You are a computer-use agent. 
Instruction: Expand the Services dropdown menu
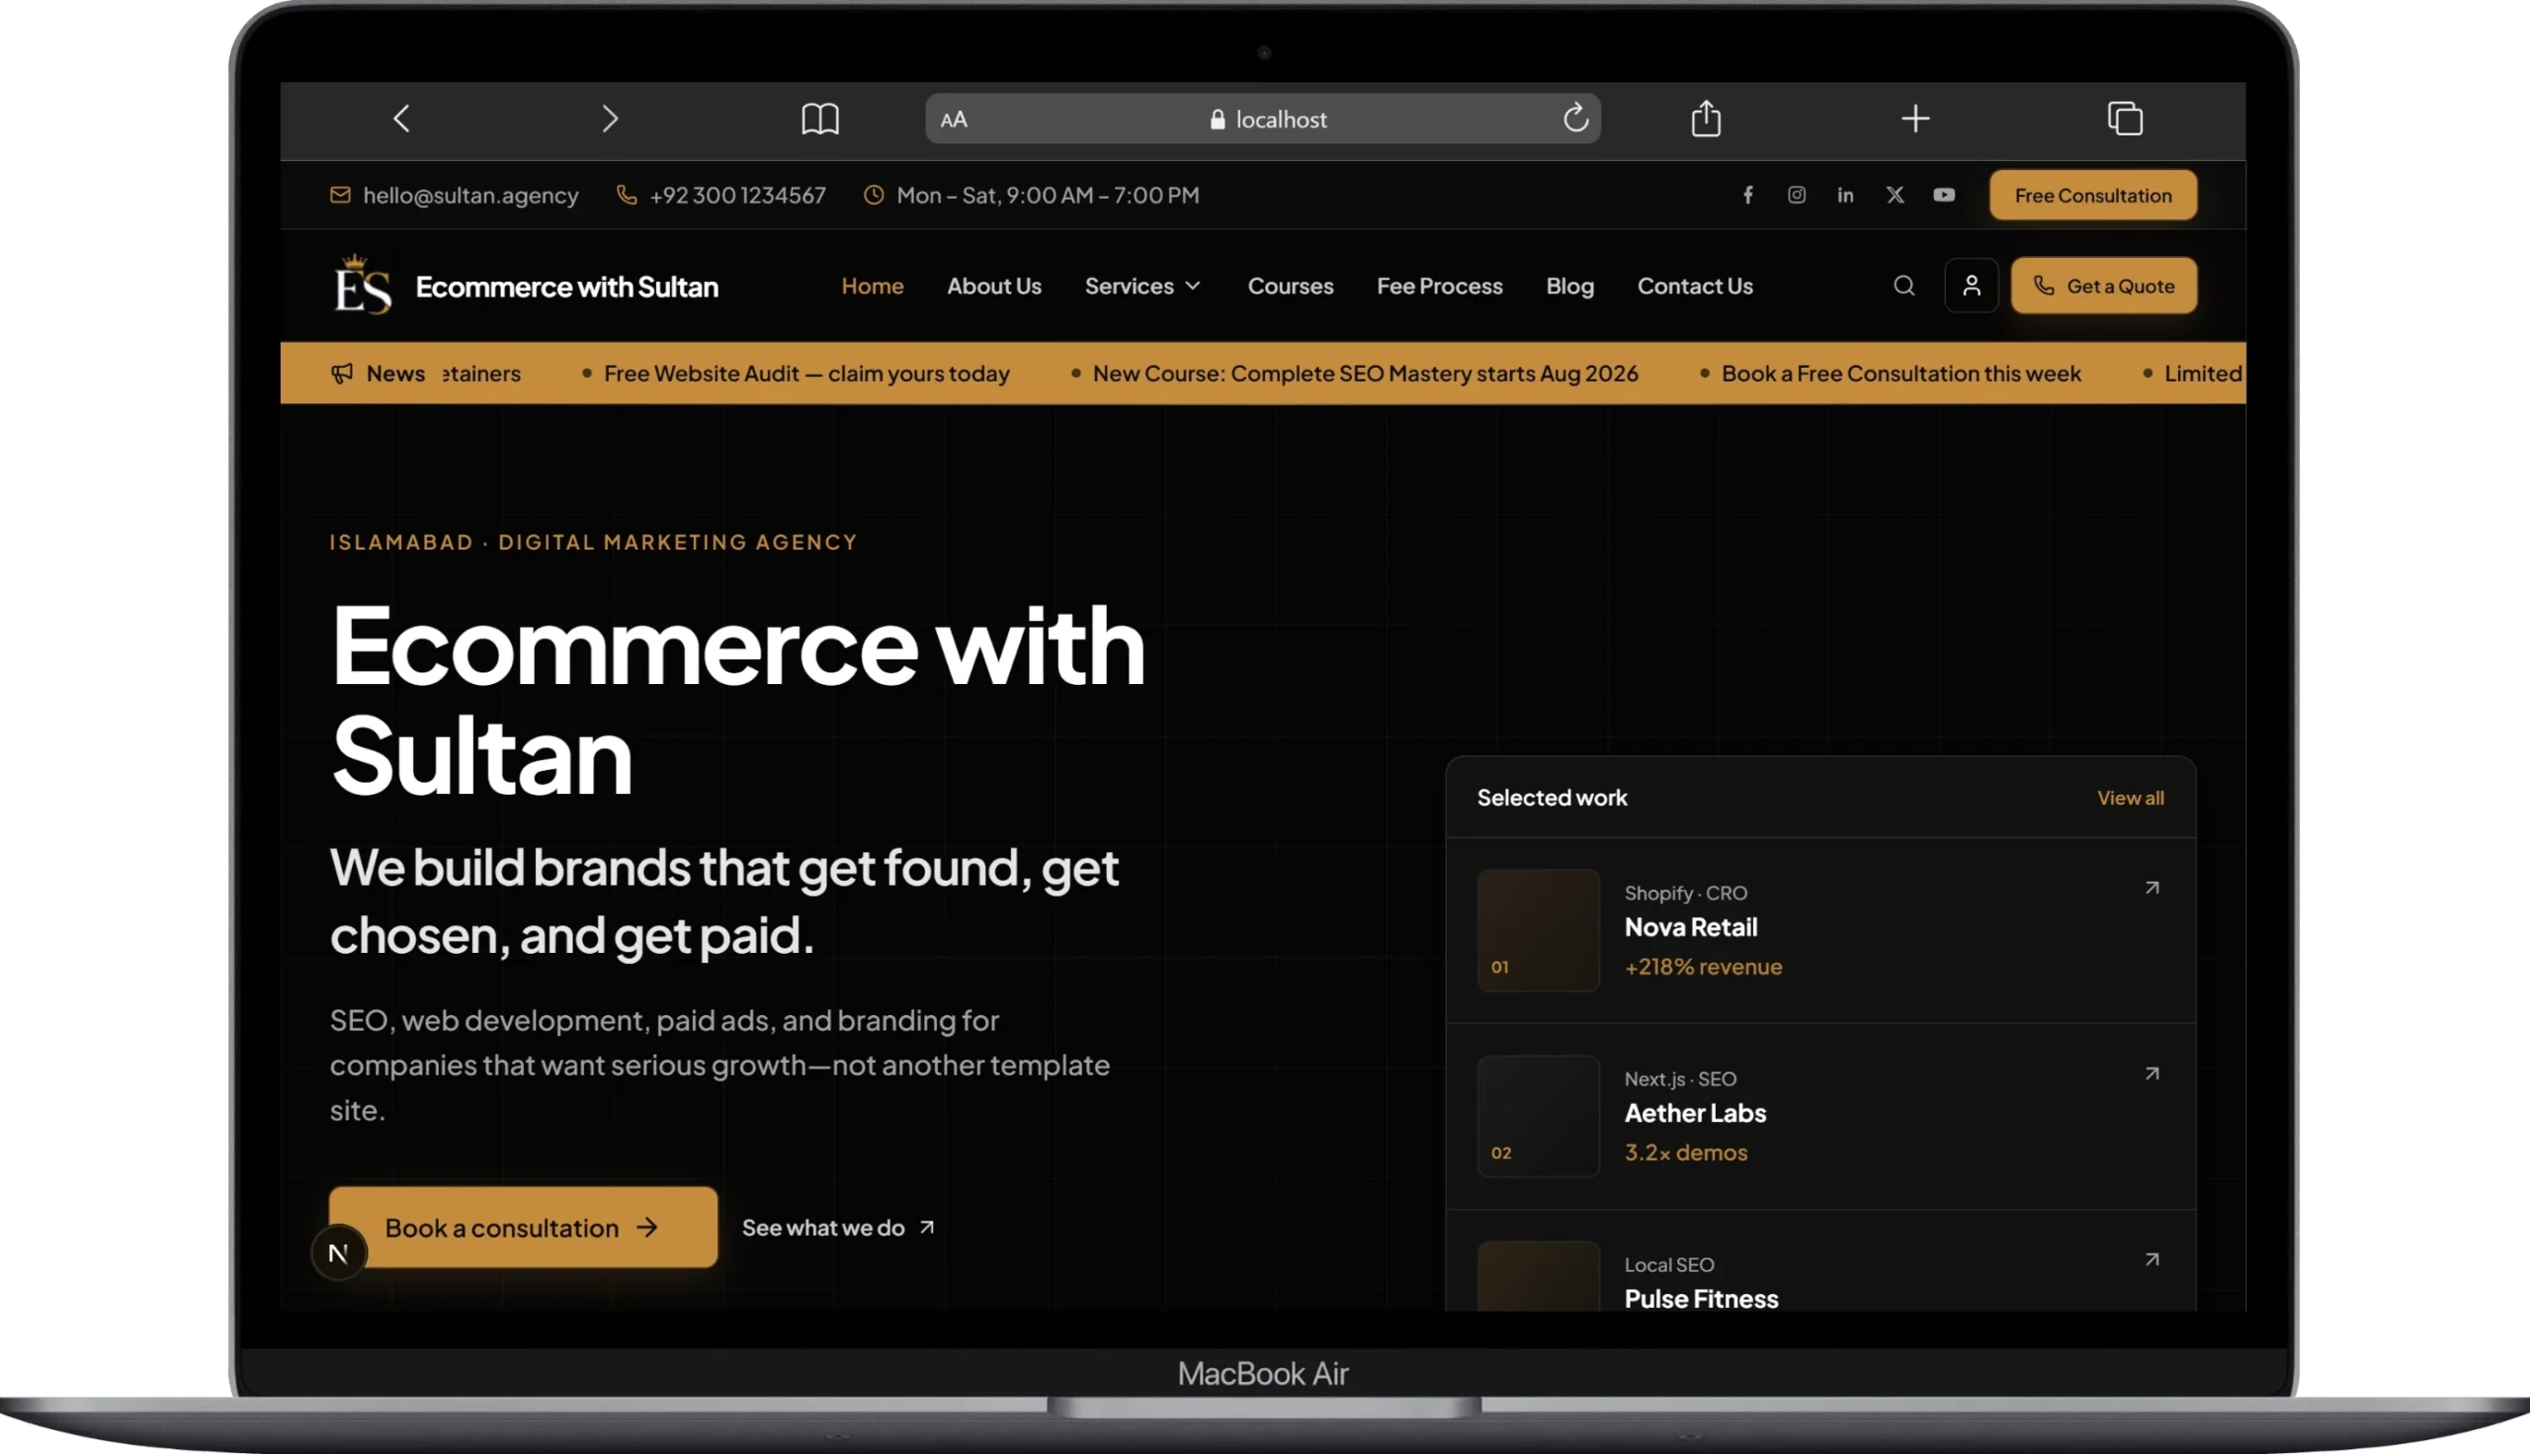1143,286
